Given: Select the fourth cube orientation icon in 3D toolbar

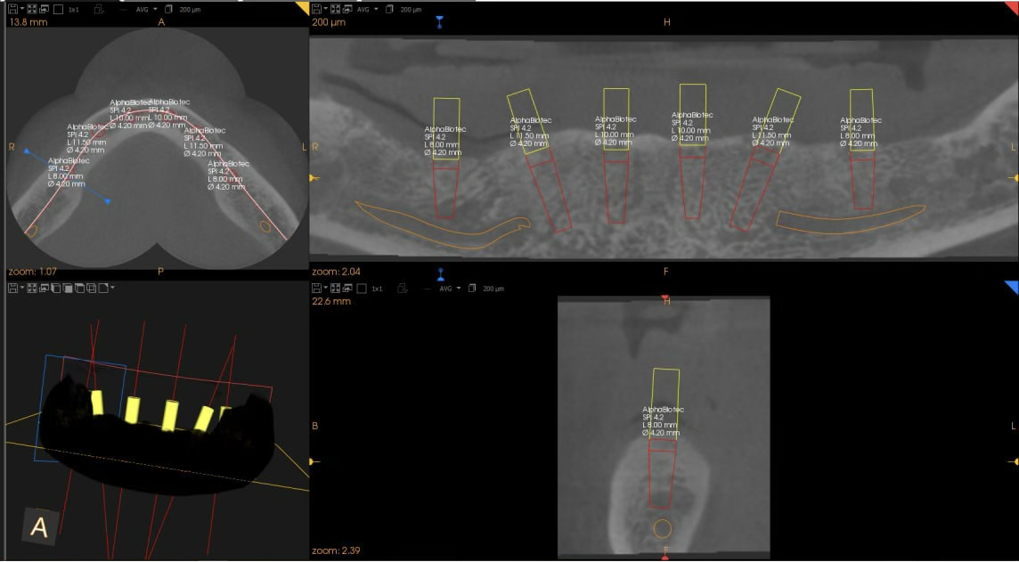Looking at the screenshot, I should pyautogui.click(x=91, y=288).
